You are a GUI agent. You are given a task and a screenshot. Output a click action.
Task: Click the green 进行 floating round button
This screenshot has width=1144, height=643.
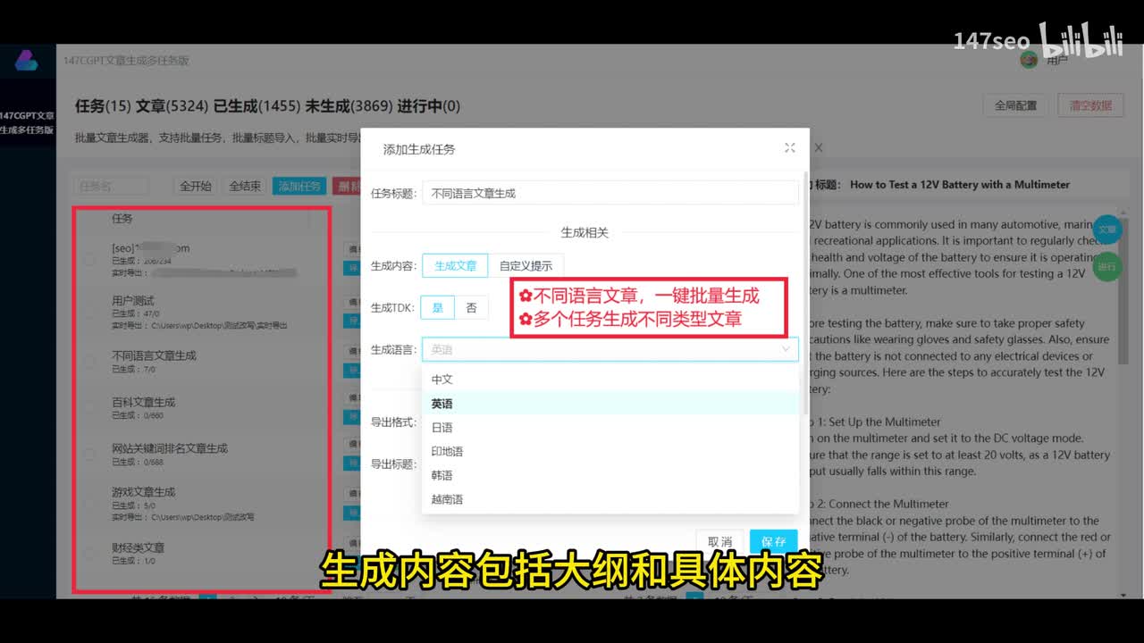coord(1106,266)
